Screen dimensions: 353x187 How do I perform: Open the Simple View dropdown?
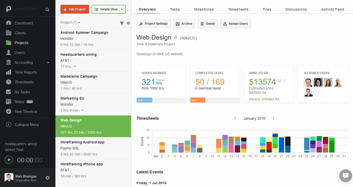tap(109, 9)
